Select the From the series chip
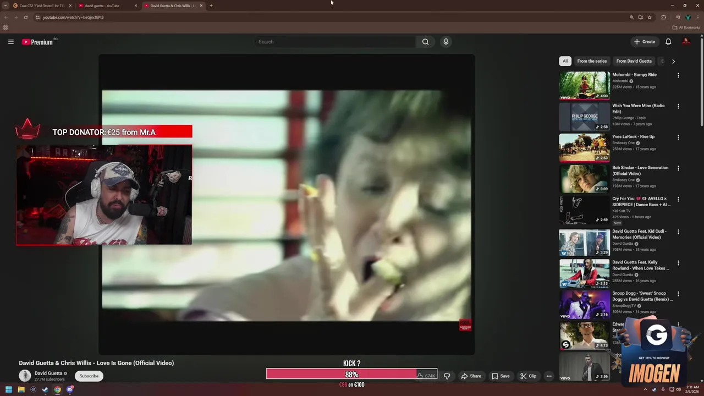Image resolution: width=704 pixels, height=396 pixels. pyautogui.click(x=592, y=61)
